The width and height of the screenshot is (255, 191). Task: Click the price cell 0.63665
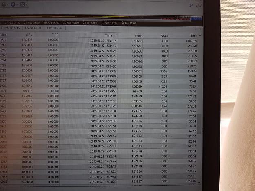(x=137, y=101)
